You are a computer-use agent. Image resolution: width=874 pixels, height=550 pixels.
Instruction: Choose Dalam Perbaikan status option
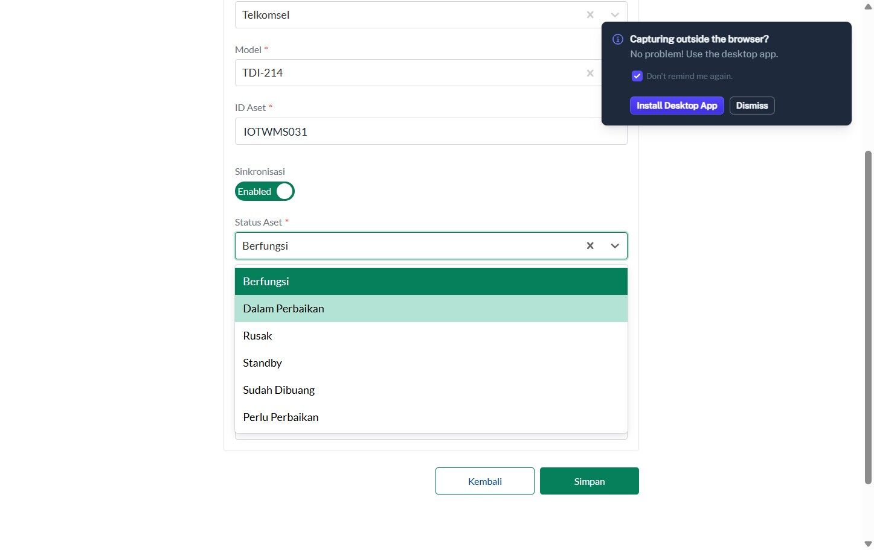coord(431,309)
